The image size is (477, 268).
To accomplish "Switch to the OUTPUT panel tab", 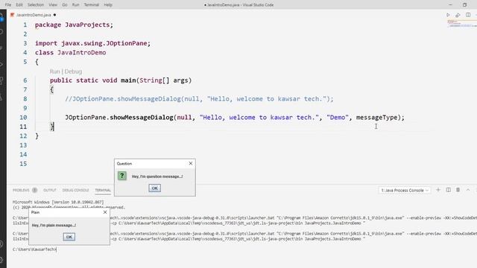I will (50, 190).
